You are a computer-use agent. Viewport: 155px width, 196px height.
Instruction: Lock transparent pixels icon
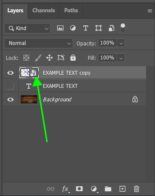pos(26,58)
